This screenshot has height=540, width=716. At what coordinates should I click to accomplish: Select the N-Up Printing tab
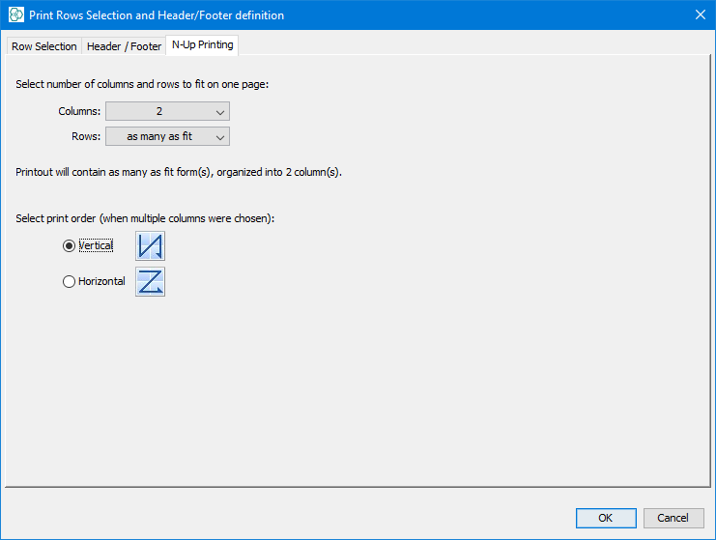tap(201, 45)
